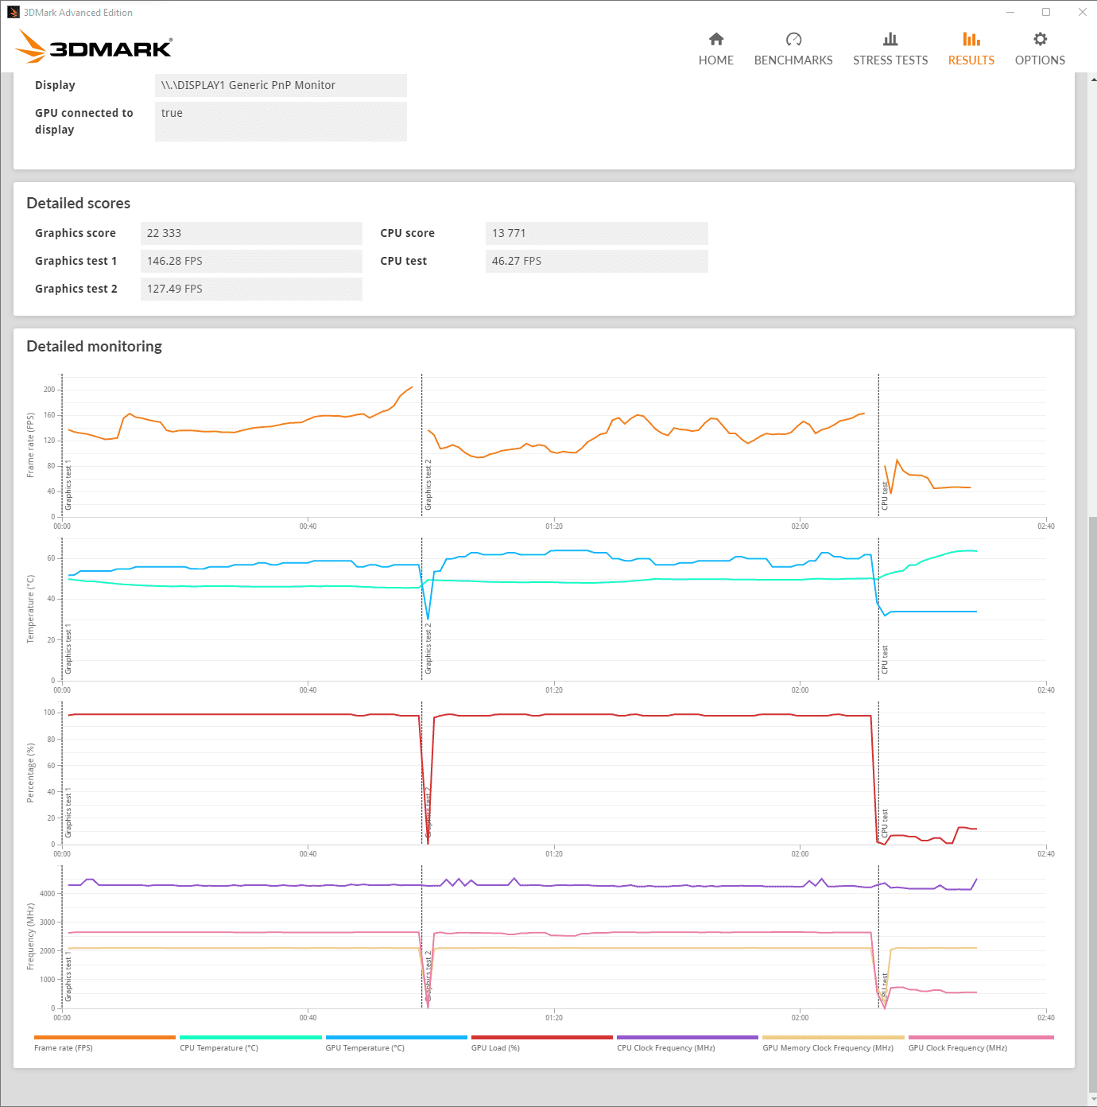Go to the HOME tab label
This screenshot has height=1107, width=1097.
716,60
